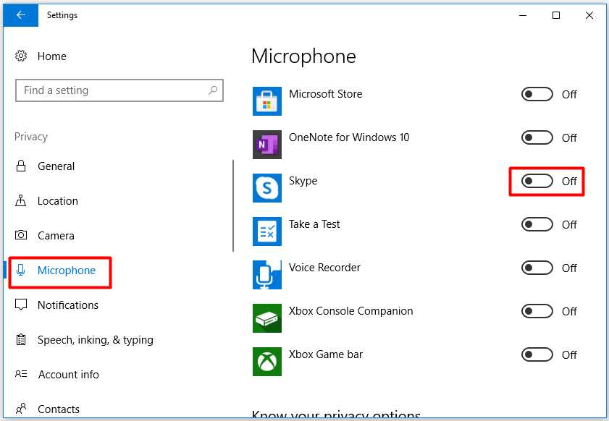
Task: Click the Xbox Game bar icon
Action: [x=267, y=362]
